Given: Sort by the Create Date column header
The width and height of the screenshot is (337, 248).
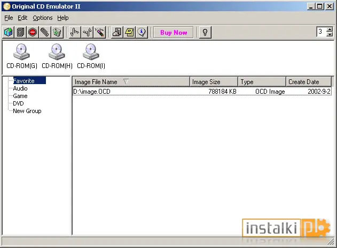Looking at the screenshot, I should click(x=309, y=81).
